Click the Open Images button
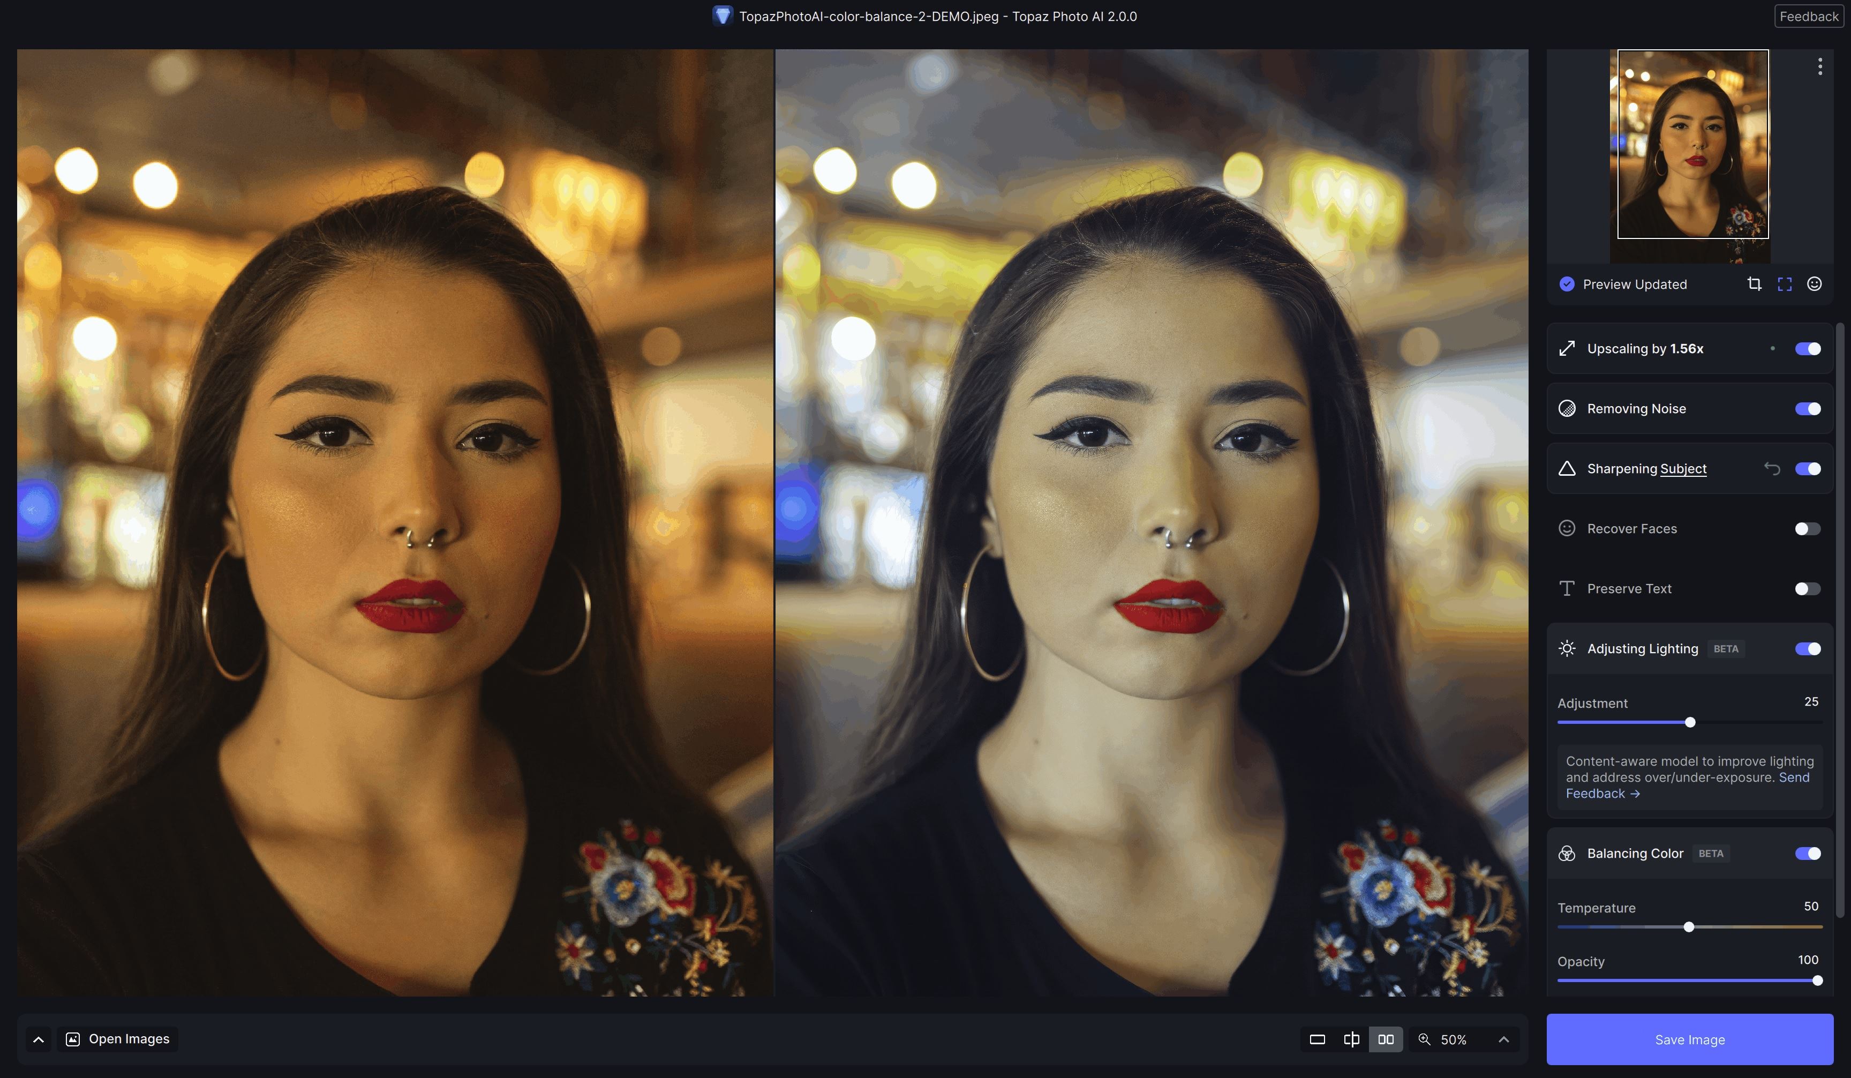 point(116,1038)
